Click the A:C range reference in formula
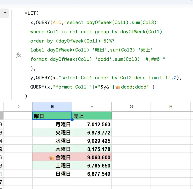193x189 pixels. (x=57, y=22)
